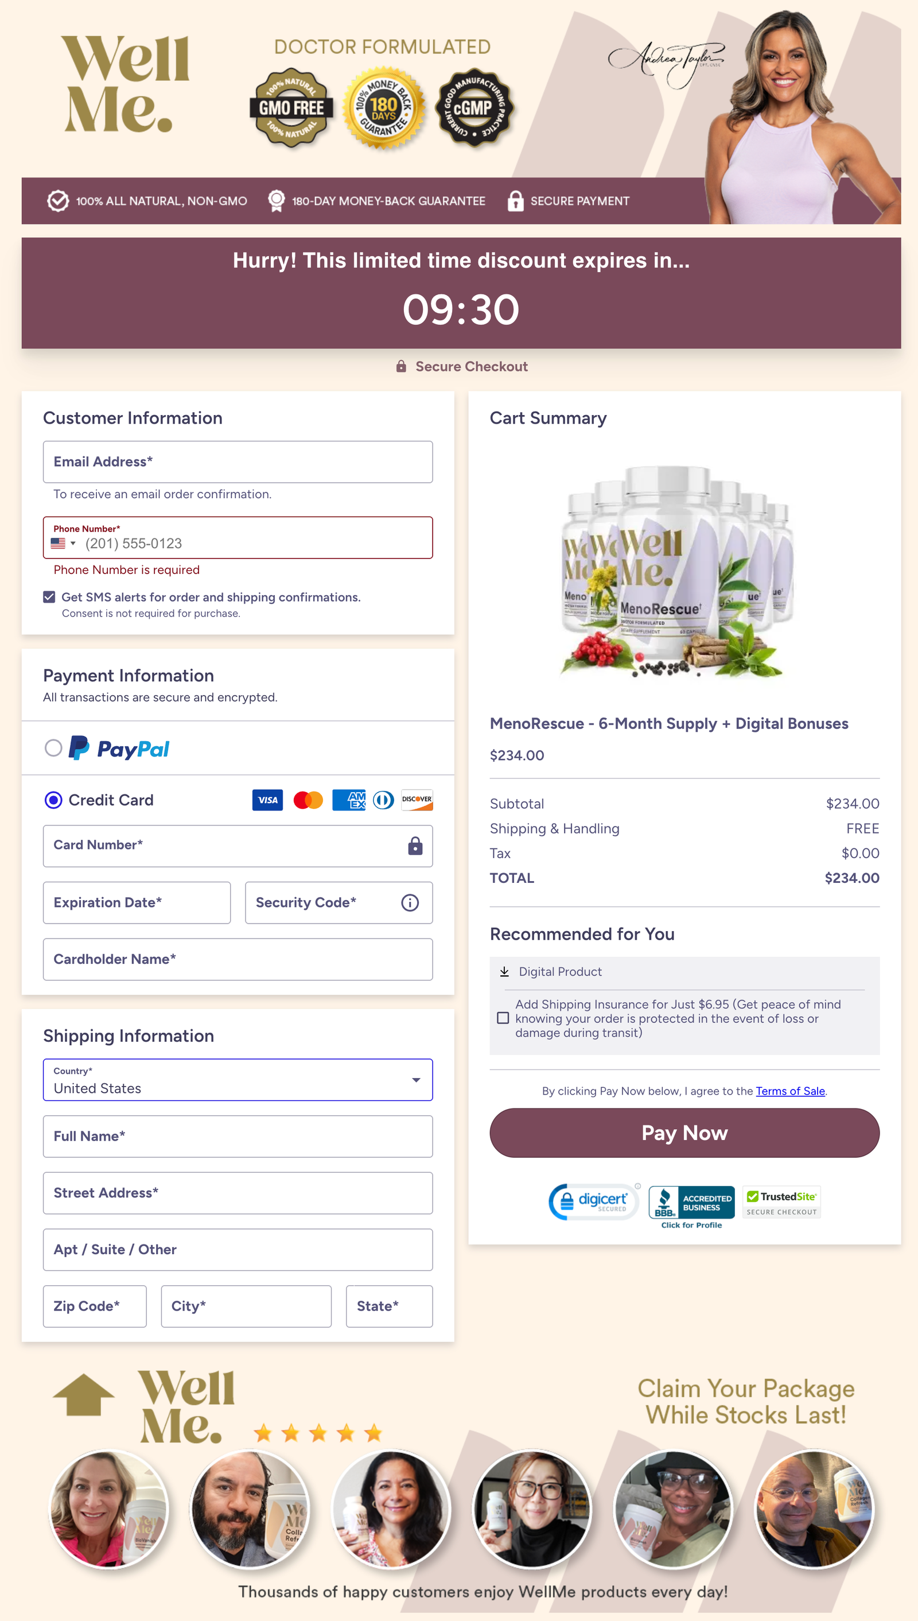Screen dimensions: 918x1621
Task: Click the DigiCert Secured badge
Action: pyautogui.click(x=593, y=1201)
